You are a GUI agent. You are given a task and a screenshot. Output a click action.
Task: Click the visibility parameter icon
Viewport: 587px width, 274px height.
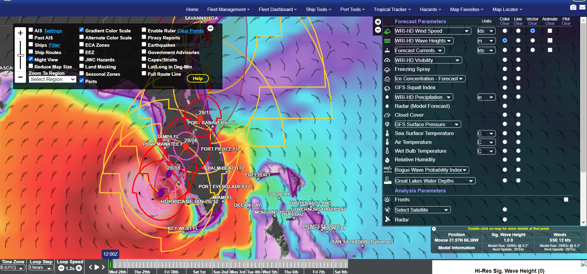pos(387,60)
